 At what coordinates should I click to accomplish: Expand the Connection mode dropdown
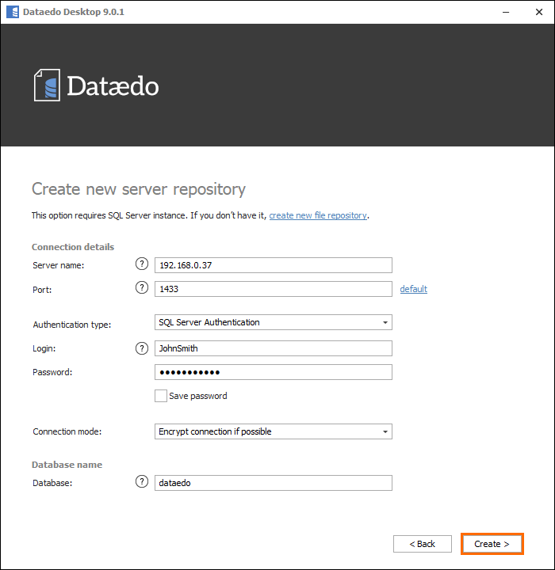273,431
